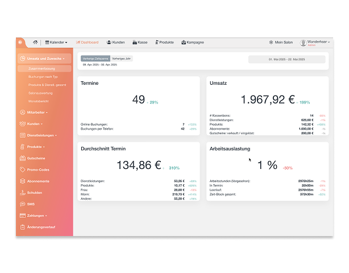The image size is (349, 273).
Task: Open the Kunden top navigation item
Action: coord(115,42)
